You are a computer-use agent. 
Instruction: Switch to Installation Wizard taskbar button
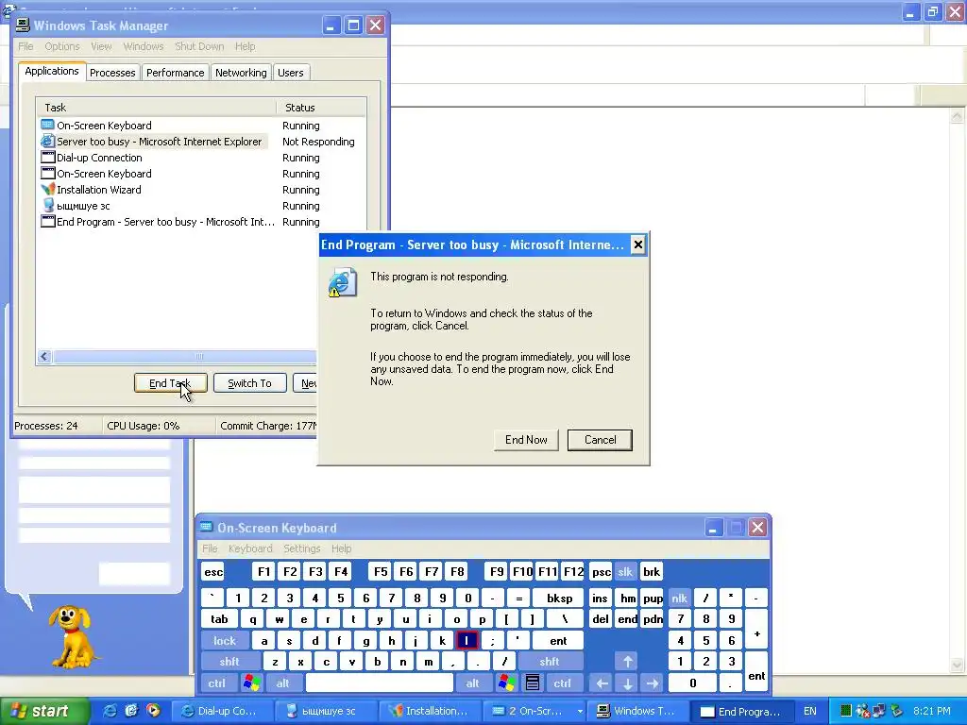pos(430,712)
